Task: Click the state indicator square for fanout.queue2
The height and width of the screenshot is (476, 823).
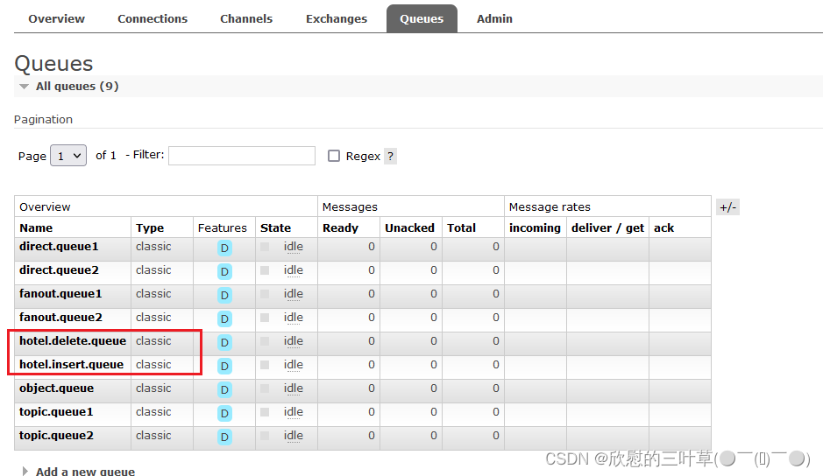Action: coord(265,318)
